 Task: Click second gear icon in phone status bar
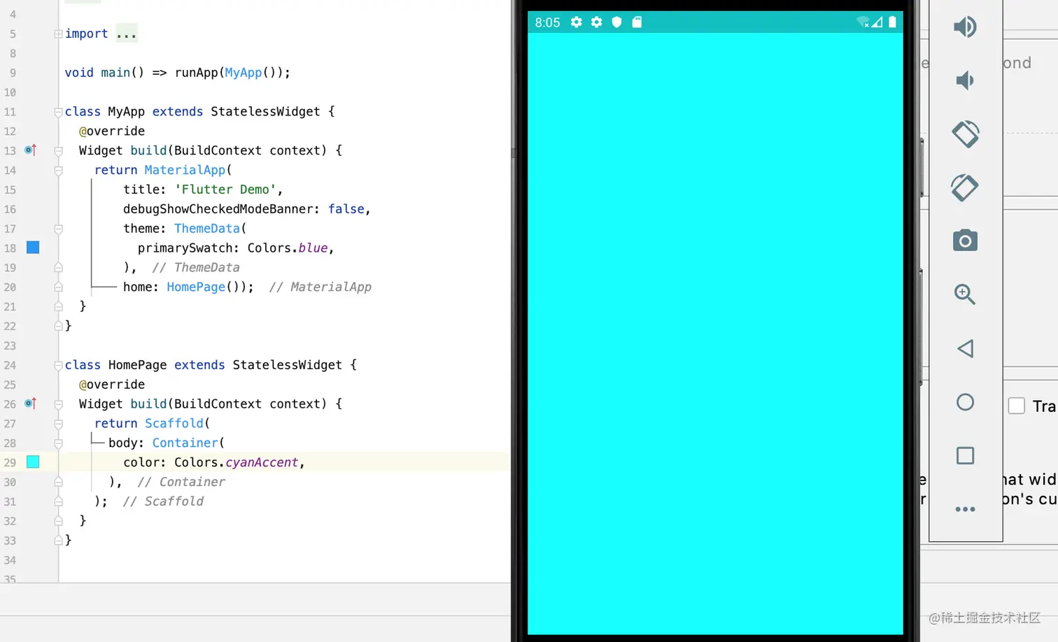(596, 22)
